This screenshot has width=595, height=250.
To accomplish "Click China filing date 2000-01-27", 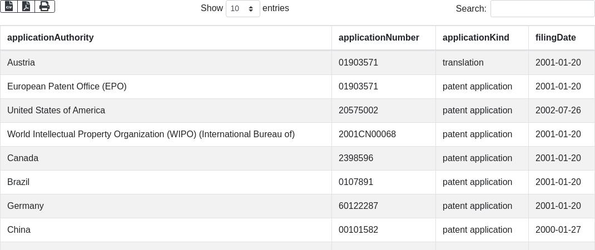I will 558,230.
